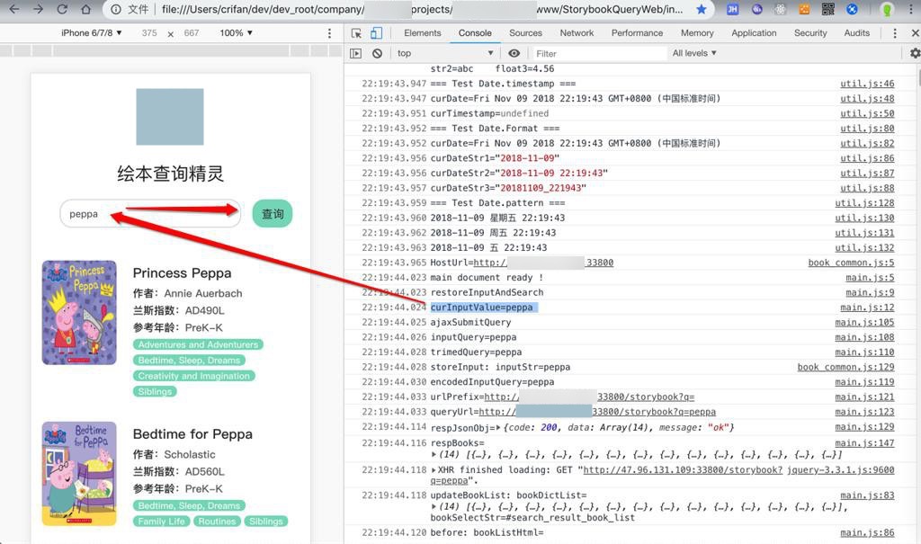Open the All levels log filter
The height and width of the screenshot is (544, 921).
click(x=694, y=53)
